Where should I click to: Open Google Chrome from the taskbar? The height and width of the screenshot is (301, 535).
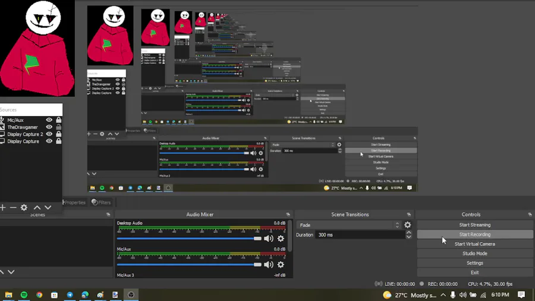[x=39, y=295]
